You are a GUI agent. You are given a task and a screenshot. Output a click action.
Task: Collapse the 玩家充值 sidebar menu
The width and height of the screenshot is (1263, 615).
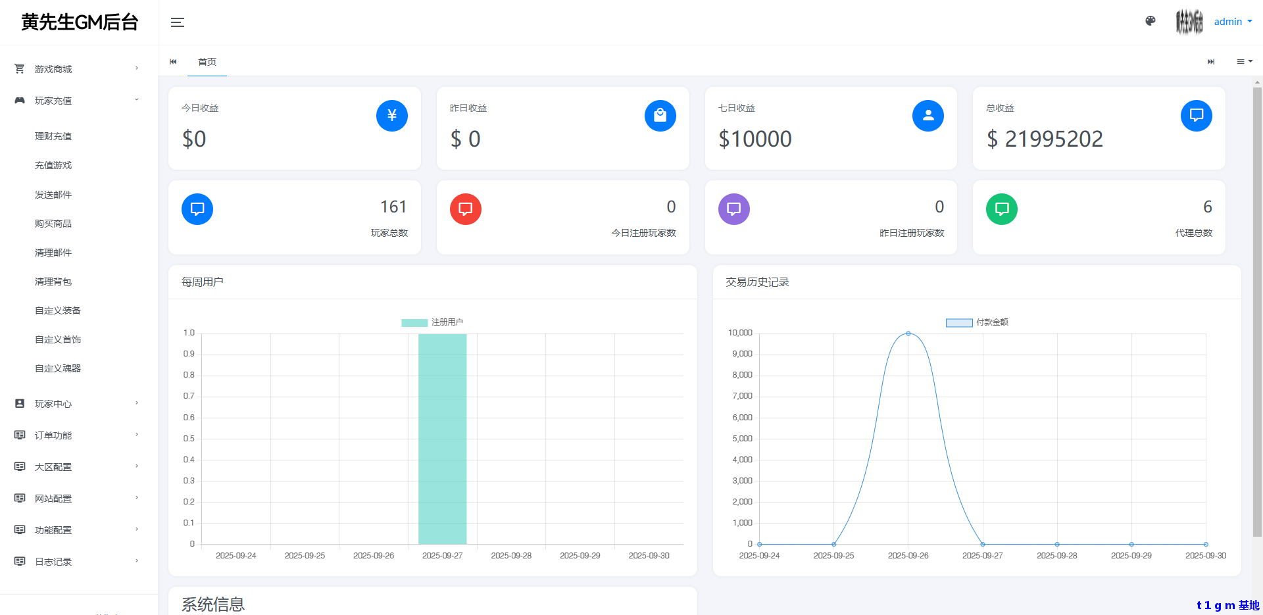click(x=76, y=101)
